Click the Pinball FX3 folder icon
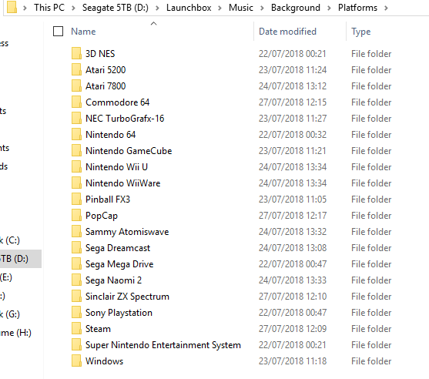 [x=76, y=199]
